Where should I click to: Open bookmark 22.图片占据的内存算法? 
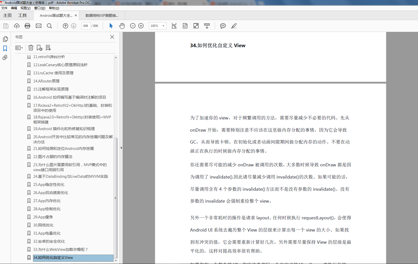pos(53,157)
